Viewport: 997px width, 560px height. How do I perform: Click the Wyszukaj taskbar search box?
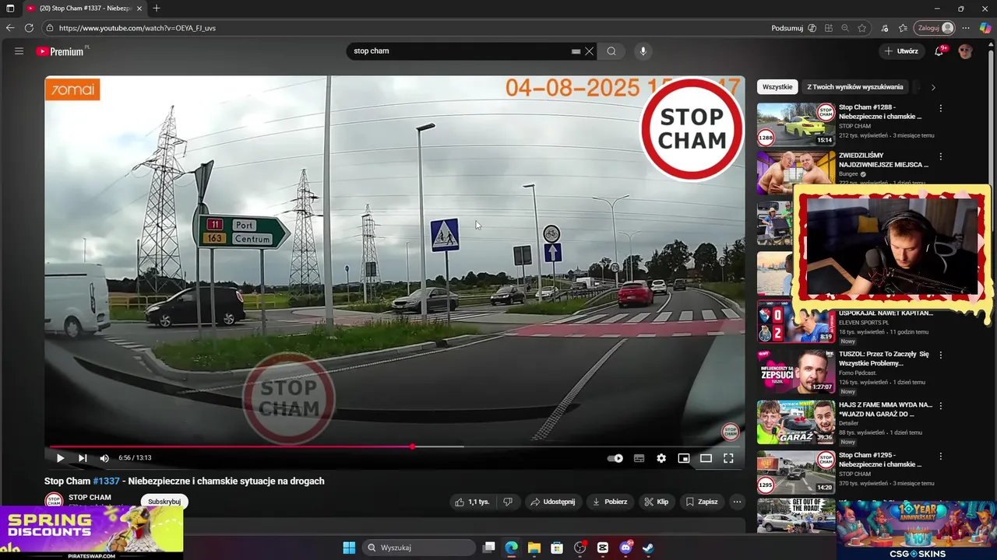pos(419,548)
